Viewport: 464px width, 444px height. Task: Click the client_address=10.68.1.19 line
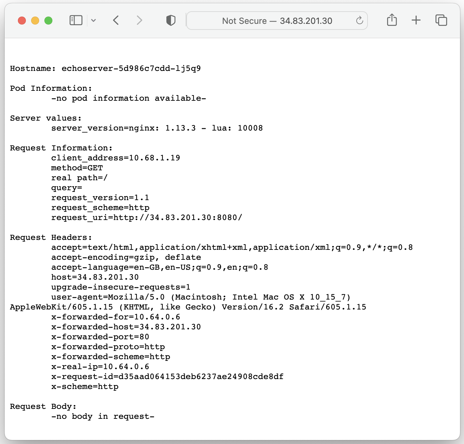(115, 158)
